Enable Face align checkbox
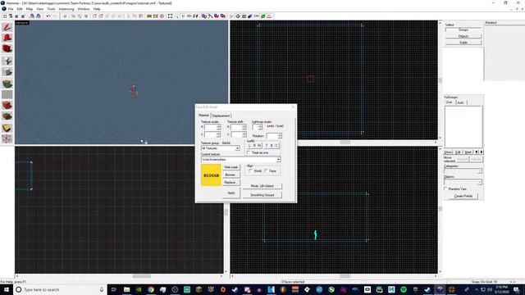The width and height of the screenshot is (525, 295). click(x=267, y=170)
